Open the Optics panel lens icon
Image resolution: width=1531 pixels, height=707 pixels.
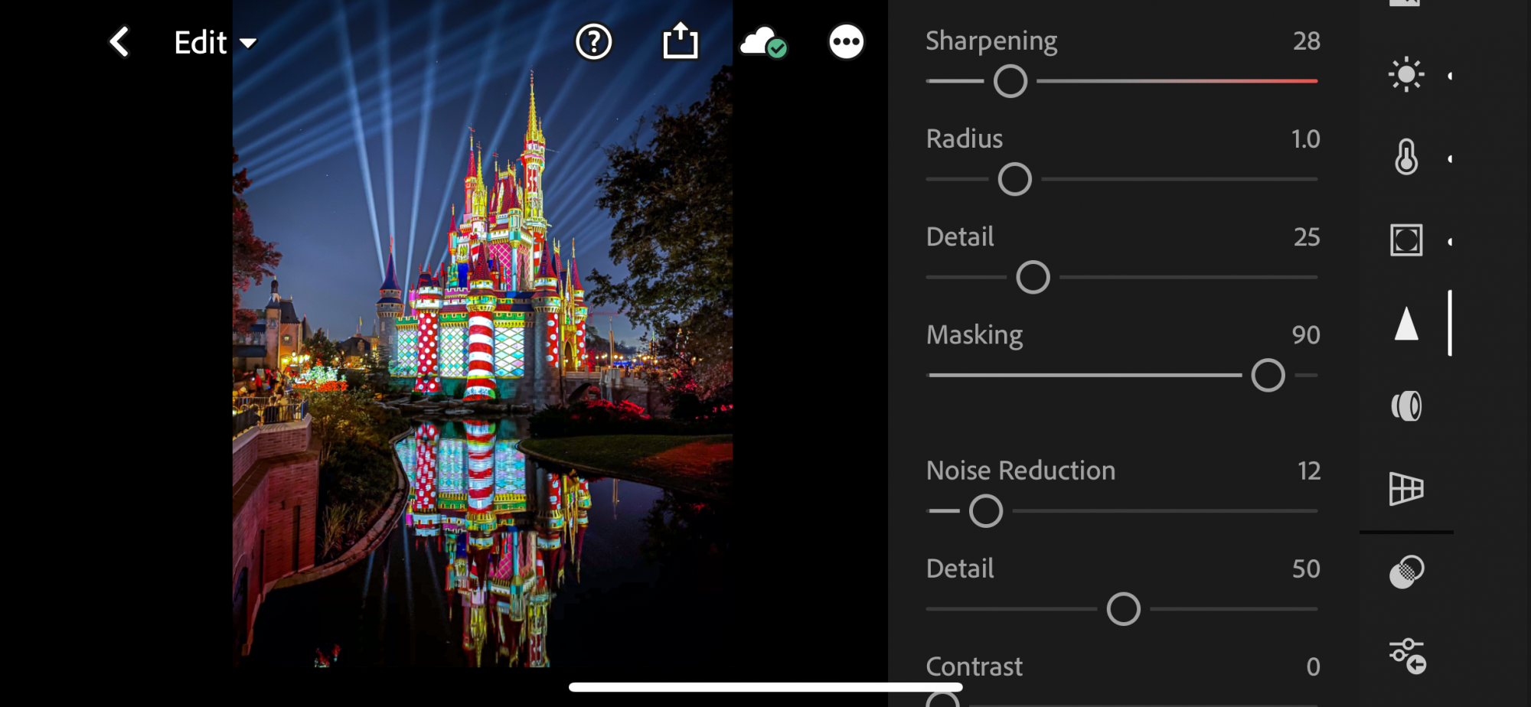click(x=1406, y=406)
